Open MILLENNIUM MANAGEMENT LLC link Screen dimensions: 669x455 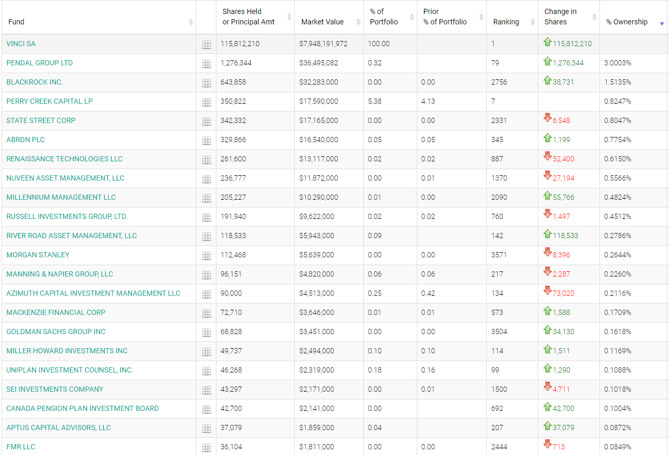coord(61,197)
